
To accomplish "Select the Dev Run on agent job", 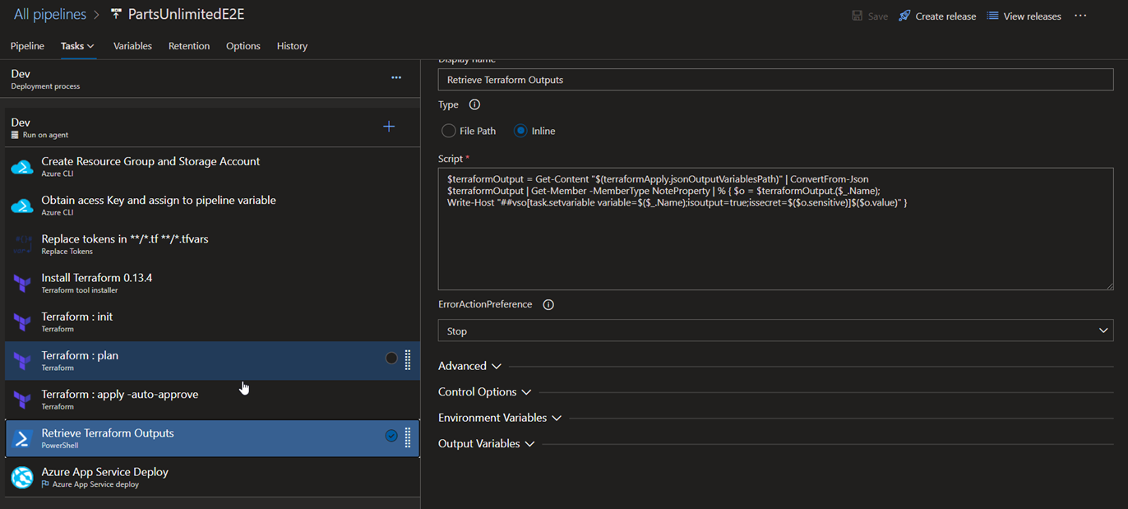I will pyautogui.click(x=212, y=127).
